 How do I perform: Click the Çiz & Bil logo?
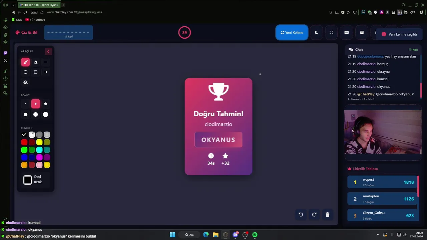(x=26, y=33)
